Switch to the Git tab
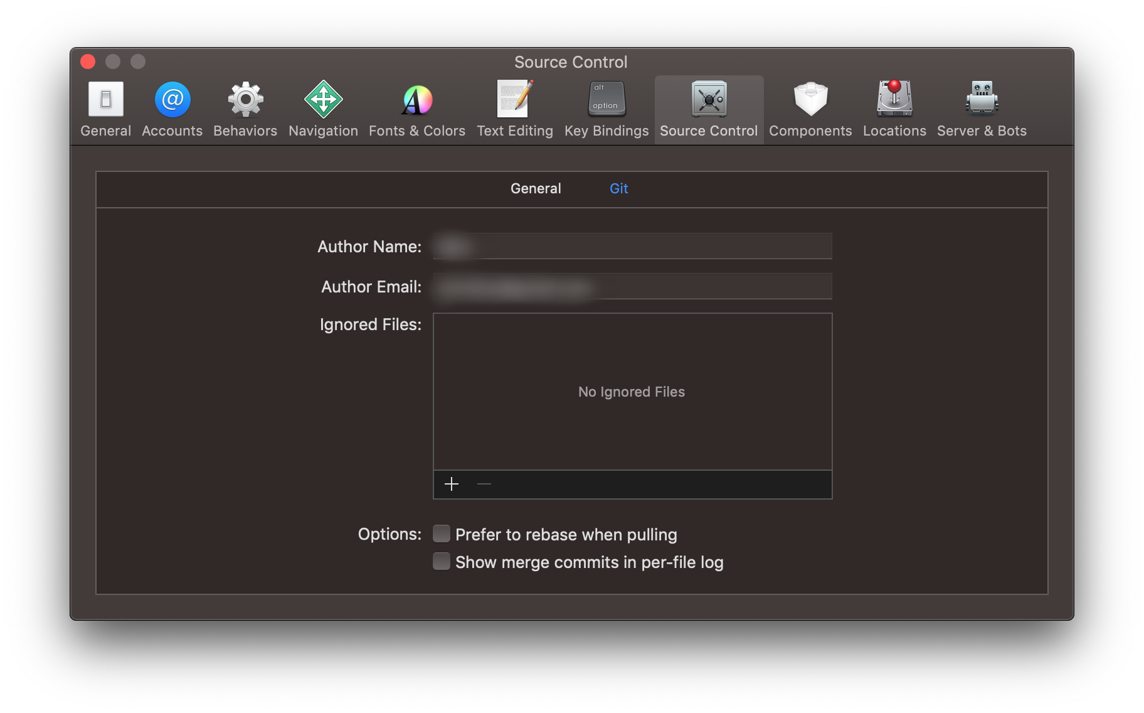The height and width of the screenshot is (713, 1144). point(619,188)
